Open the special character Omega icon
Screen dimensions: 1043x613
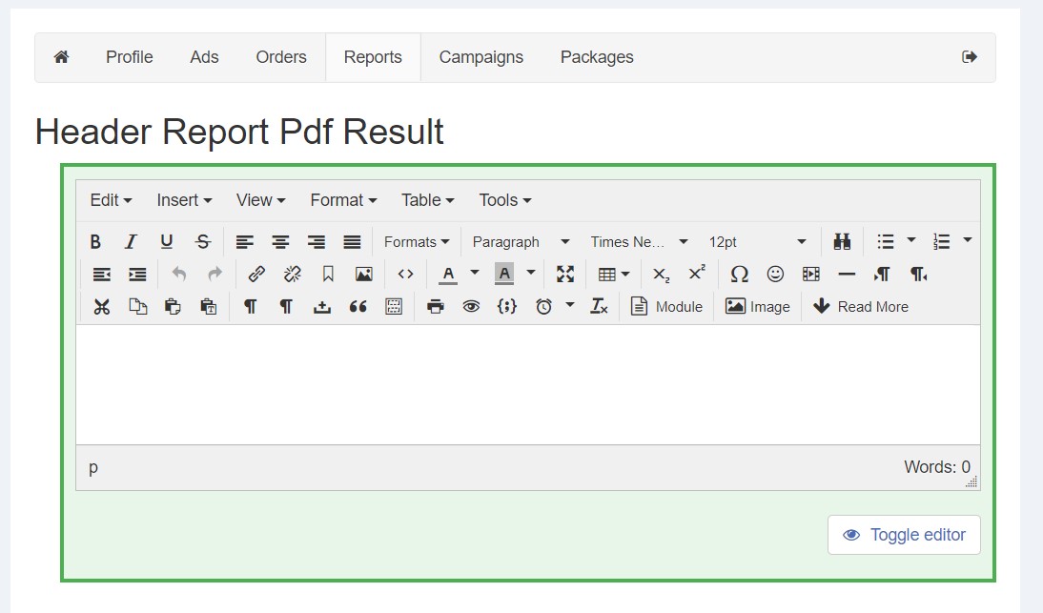tap(739, 275)
